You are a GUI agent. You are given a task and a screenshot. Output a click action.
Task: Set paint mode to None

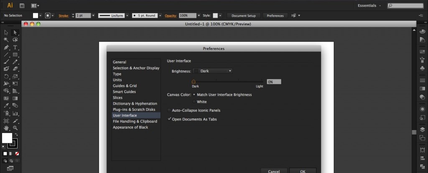click(x=17, y=154)
